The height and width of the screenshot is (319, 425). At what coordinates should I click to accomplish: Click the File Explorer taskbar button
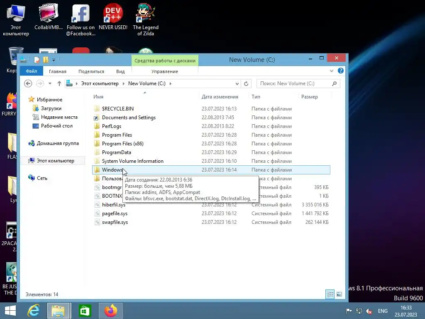pos(59,311)
